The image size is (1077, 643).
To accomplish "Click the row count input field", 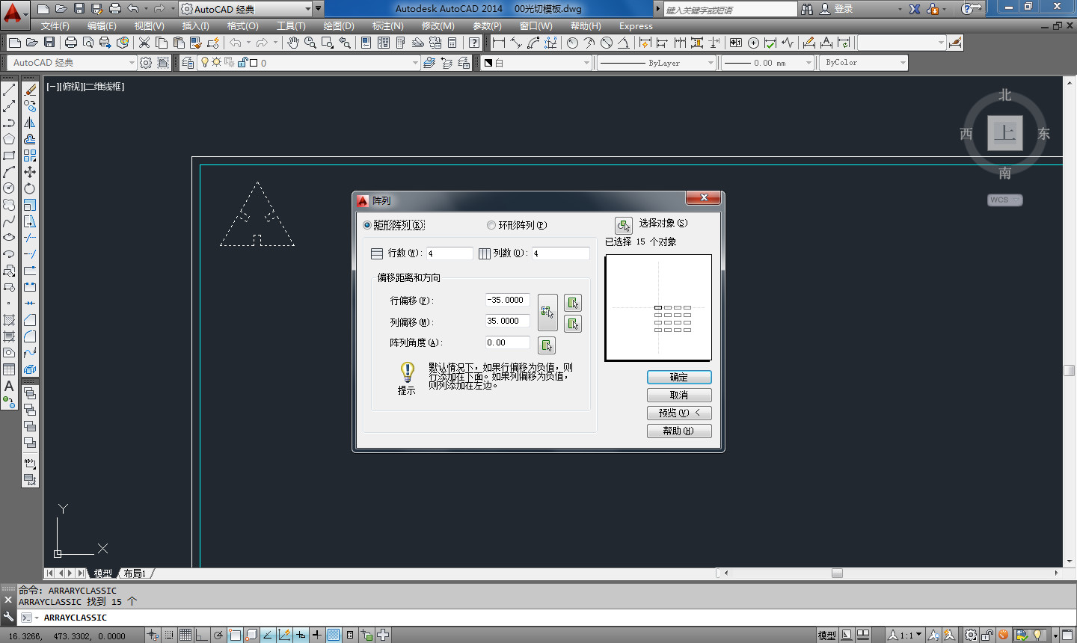I will [x=449, y=253].
